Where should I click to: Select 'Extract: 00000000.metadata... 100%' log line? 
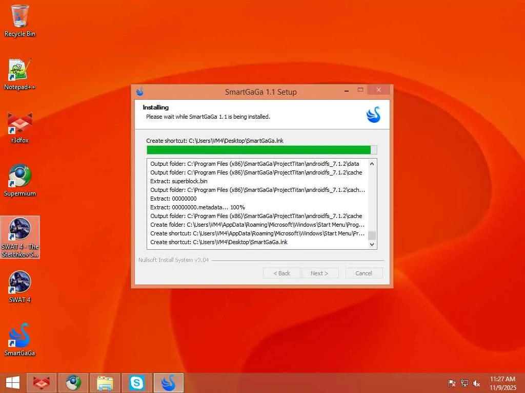click(197, 207)
